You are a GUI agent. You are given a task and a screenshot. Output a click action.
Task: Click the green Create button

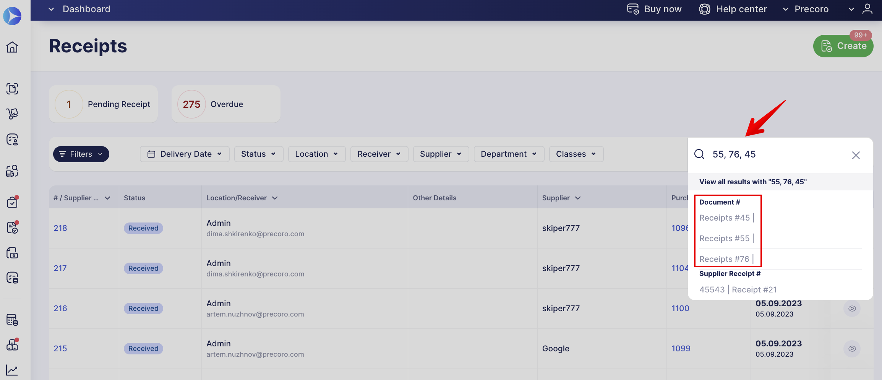(x=843, y=46)
